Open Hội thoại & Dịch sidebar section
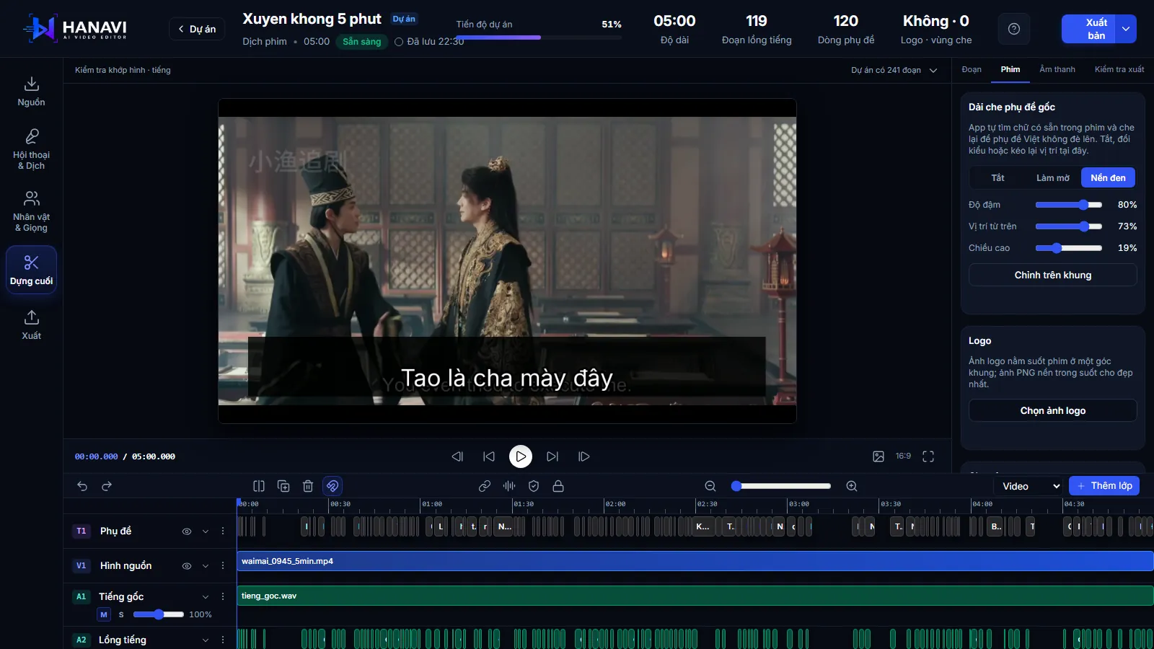Screen dimensions: 1154x649 (31, 149)
